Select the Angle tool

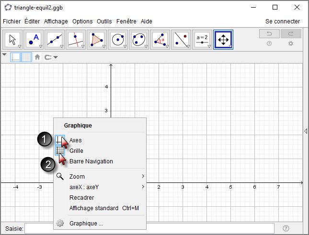pos(160,40)
